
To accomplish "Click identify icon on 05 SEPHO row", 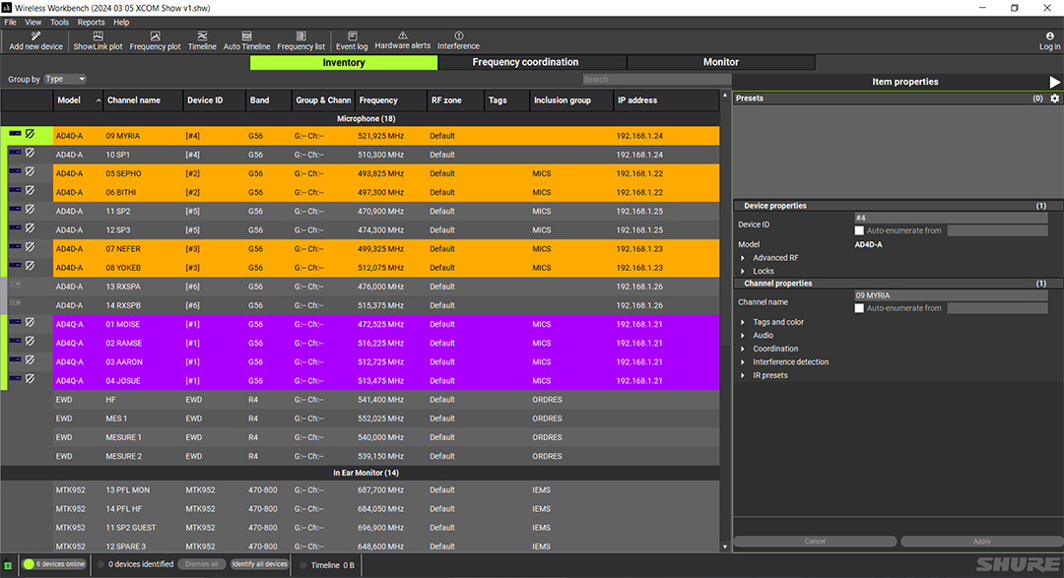I will click(30, 172).
